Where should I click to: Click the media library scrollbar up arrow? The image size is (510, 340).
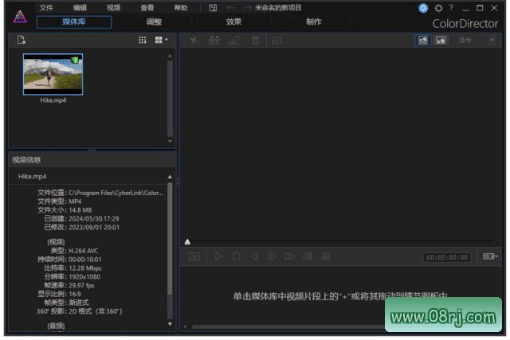point(170,57)
